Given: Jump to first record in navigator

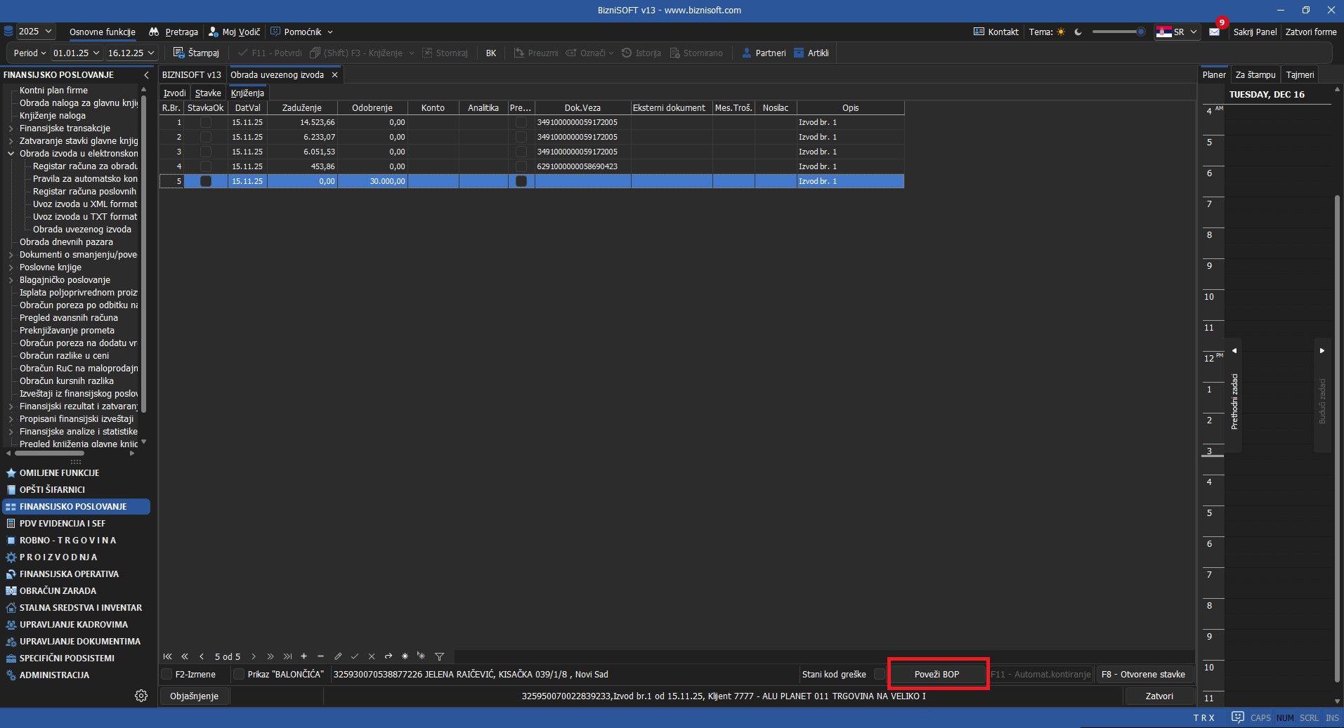Looking at the screenshot, I should click(167, 656).
